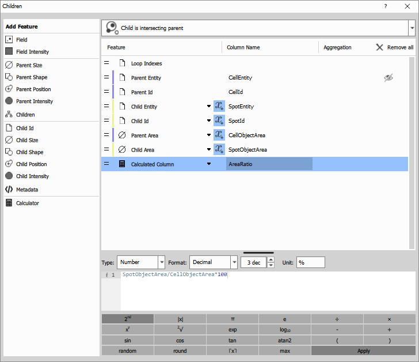
Task: Toggle visibility of the CellEntity column
Action: point(388,78)
